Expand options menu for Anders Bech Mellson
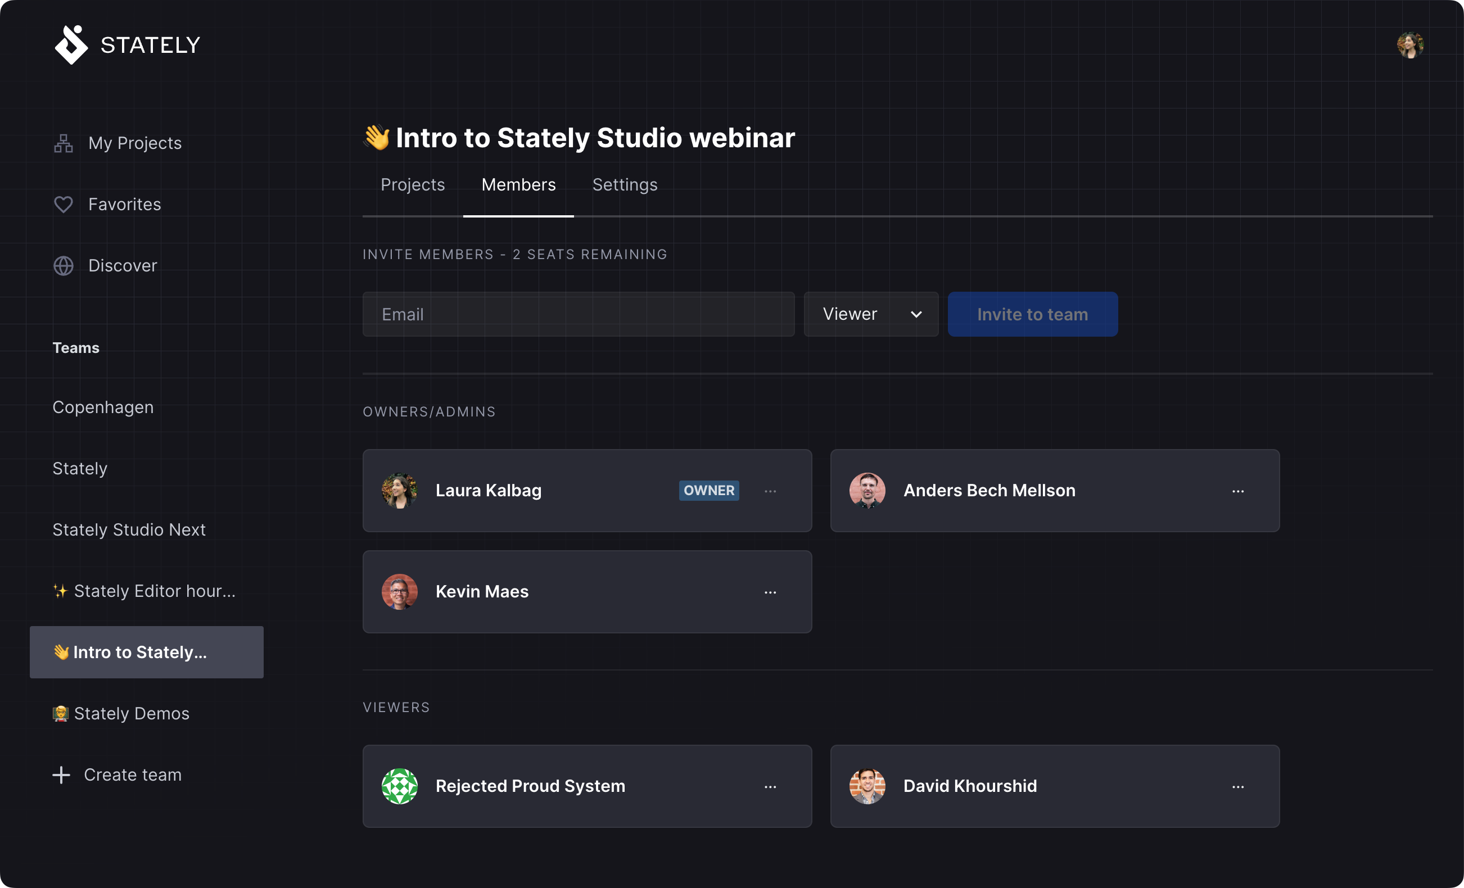The image size is (1464, 888). [x=1238, y=491]
